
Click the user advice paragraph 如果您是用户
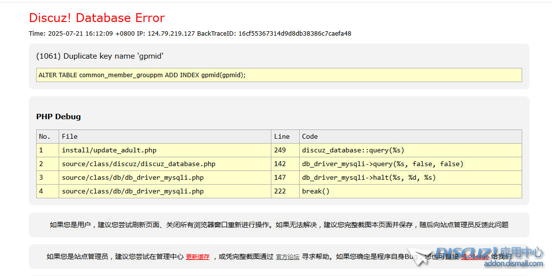point(279,225)
